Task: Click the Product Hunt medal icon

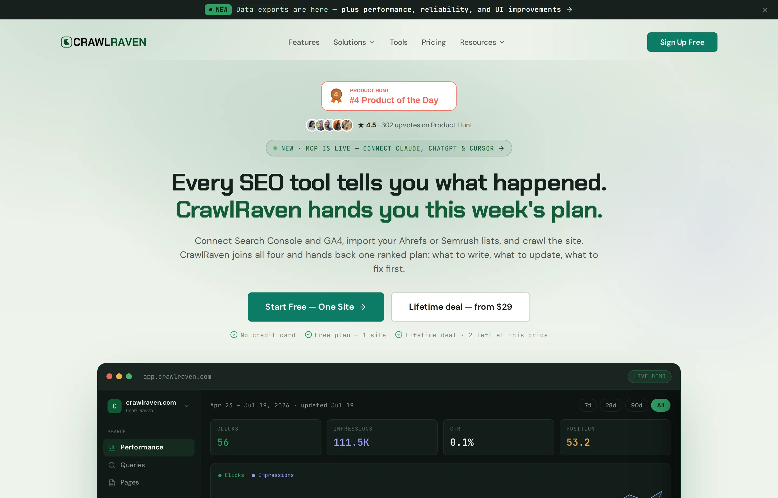Action: click(x=336, y=96)
